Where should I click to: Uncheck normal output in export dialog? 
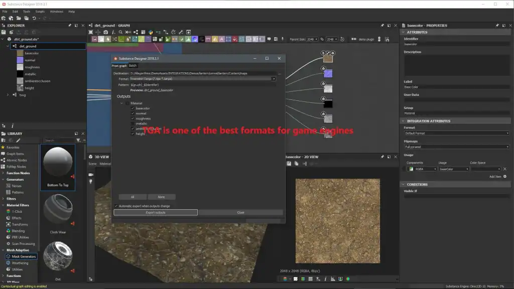click(x=133, y=113)
